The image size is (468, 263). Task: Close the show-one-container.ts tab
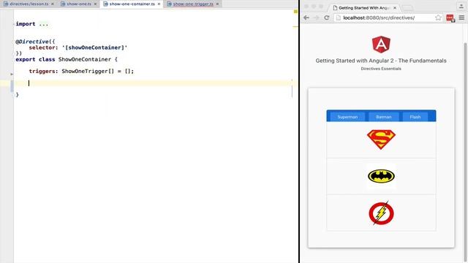pos(159,4)
